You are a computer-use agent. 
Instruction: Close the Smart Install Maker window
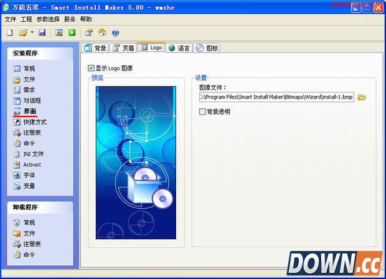(379, 8)
